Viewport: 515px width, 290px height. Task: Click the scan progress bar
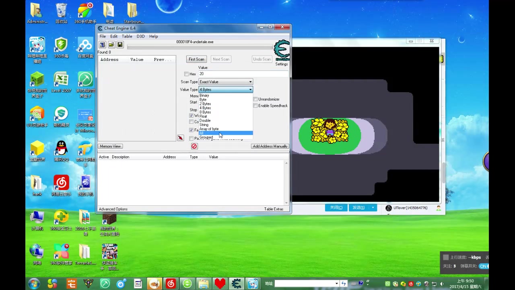[x=200, y=47]
